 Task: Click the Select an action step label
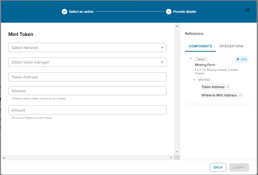click(81, 11)
